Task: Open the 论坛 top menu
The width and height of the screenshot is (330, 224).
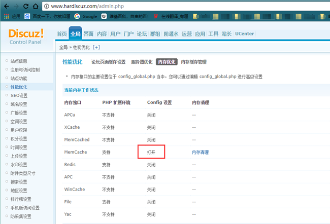Action: click(x=142, y=34)
